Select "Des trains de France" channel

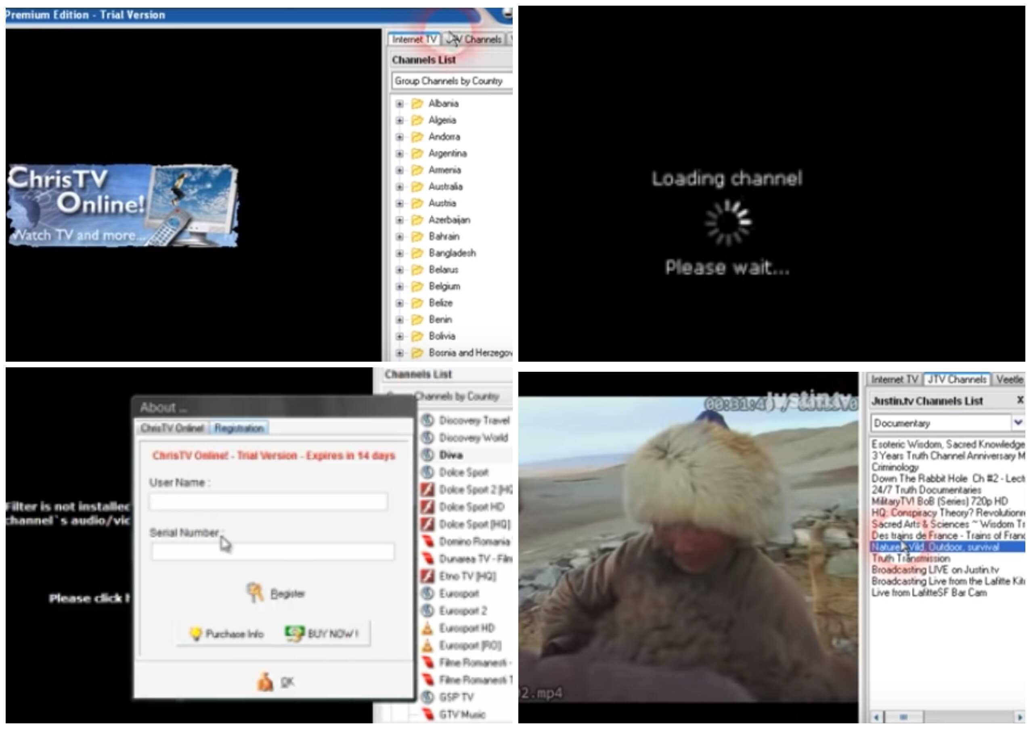point(947,536)
